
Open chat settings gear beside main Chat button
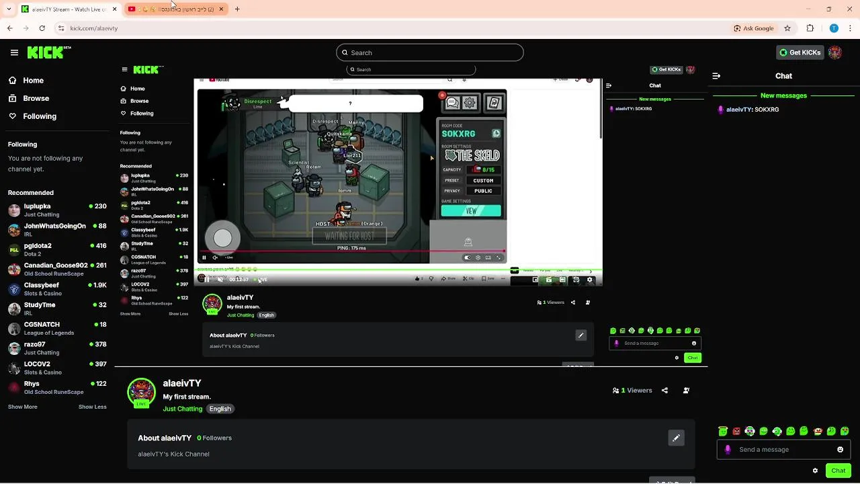pyautogui.click(x=815, y=471)
